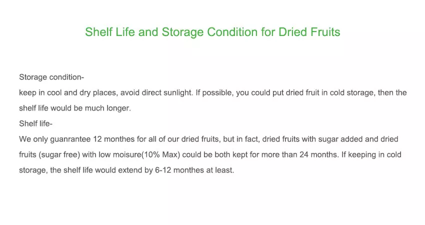Screen dimensions: 425x225
Task: Click the word 'Shelf' in the green title
Action: [98, 32]
